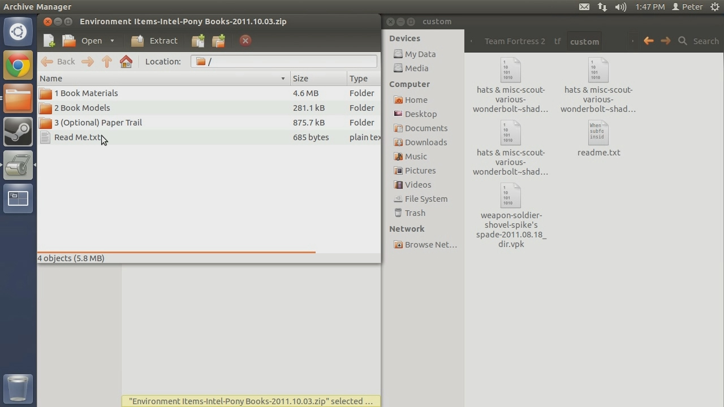Expand the Open recent dropdown arrow
The height and width of the screenshot is (407, 724).
[x=112, y=41]
